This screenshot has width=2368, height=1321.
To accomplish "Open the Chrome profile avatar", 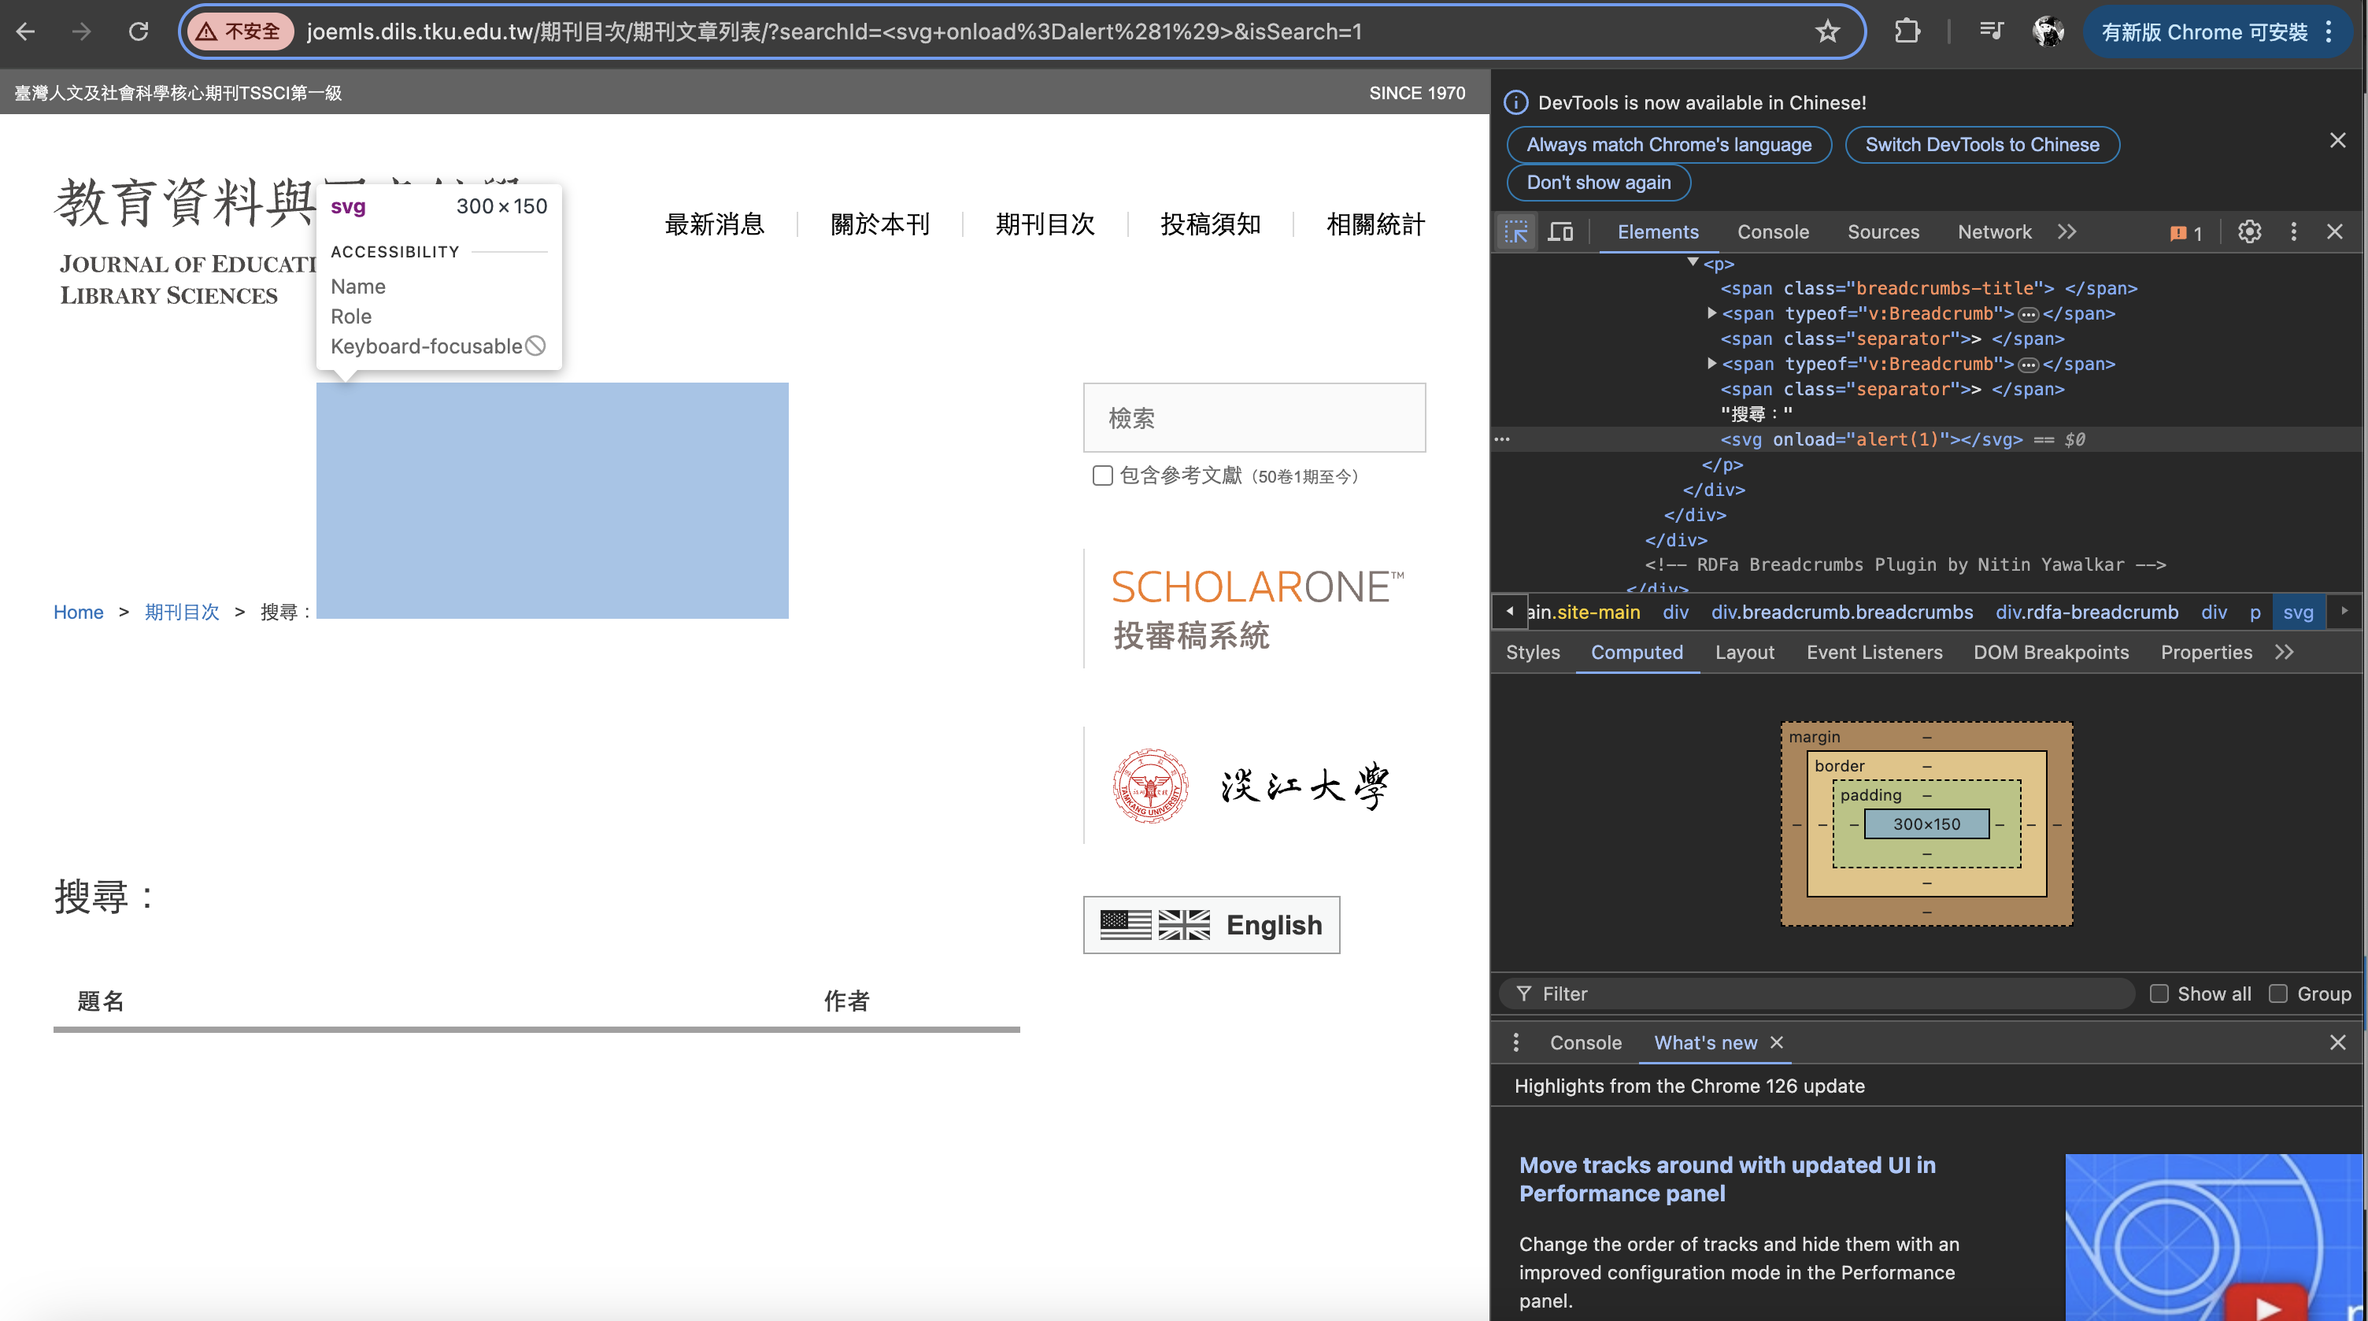I will click(2047, 31).
